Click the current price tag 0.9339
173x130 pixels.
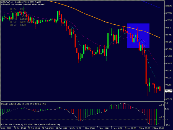click(x=169, y=91)
